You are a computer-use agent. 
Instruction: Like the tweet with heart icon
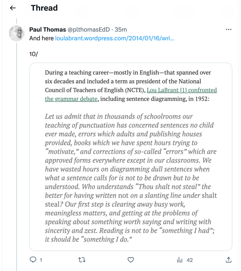click(131, 260)
